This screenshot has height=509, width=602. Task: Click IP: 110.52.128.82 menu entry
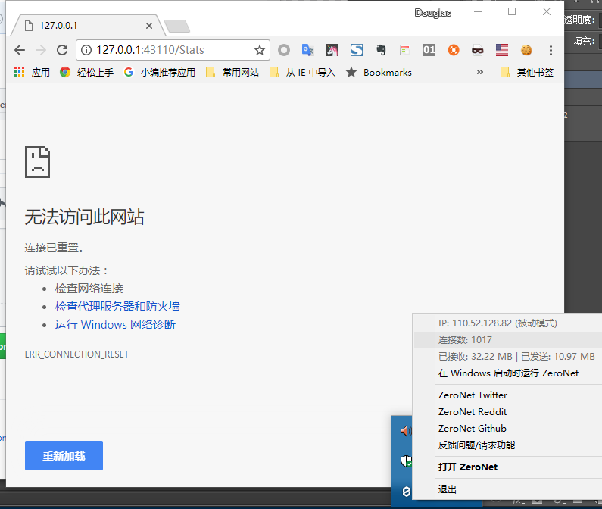pyautogui.click(x=508, y=323)
